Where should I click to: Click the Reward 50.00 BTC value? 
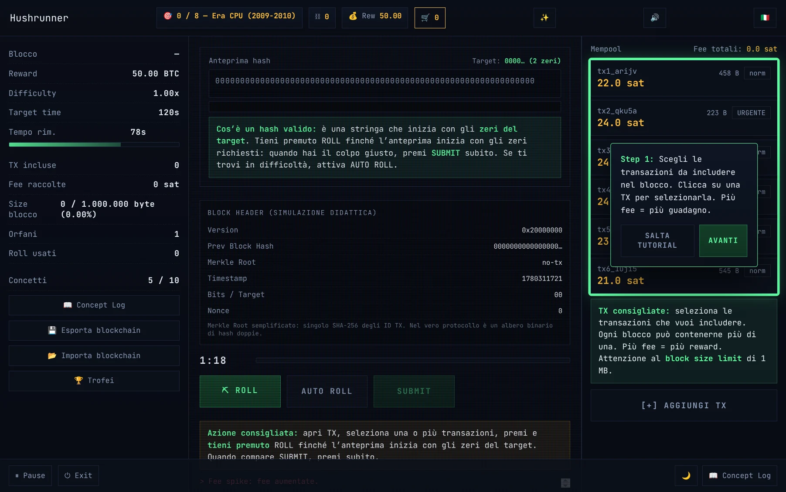coord(156,74)
